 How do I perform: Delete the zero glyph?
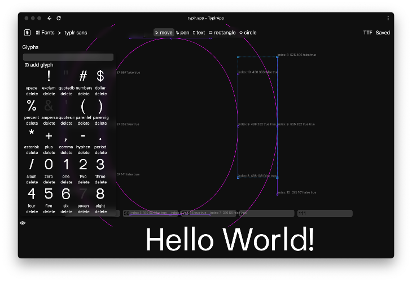coord(49,182)
